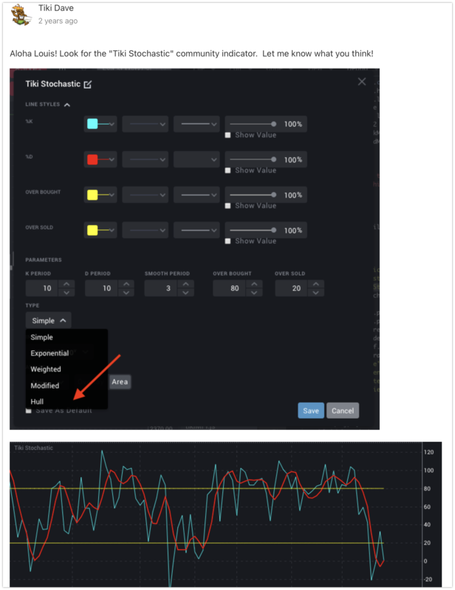Click the 20 axis value on chart

coord(427,543)
